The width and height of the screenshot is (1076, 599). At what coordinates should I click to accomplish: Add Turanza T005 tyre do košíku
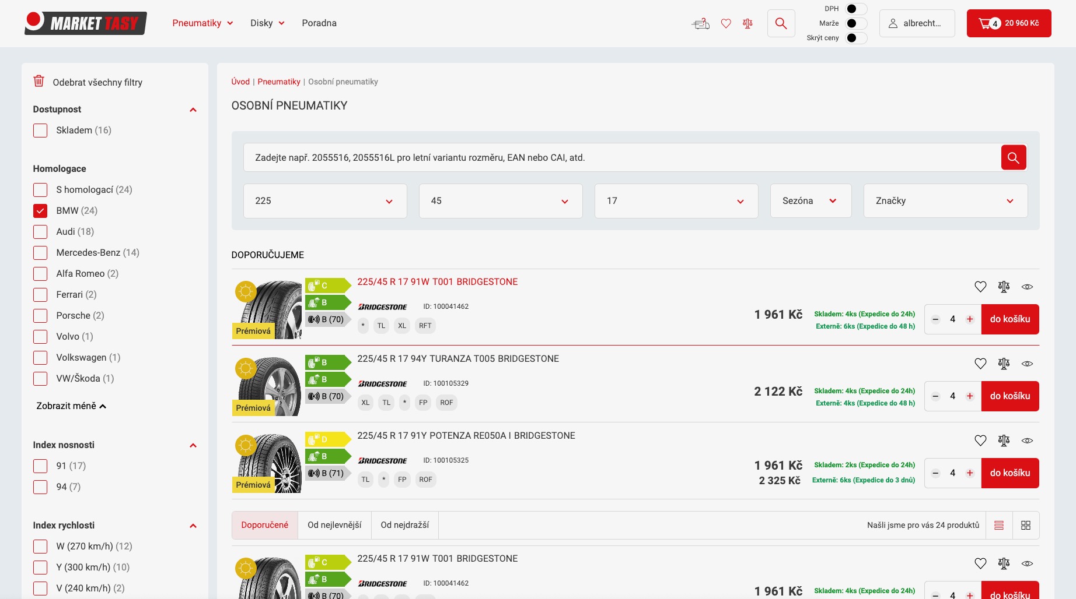pyautogui.click(x=1010, y=396)
